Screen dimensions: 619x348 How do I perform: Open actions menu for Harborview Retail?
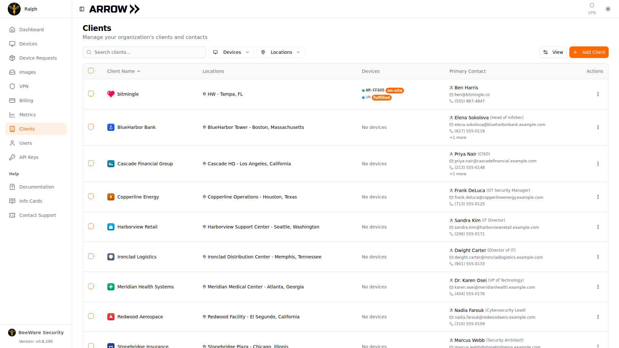tap(598, 227)
